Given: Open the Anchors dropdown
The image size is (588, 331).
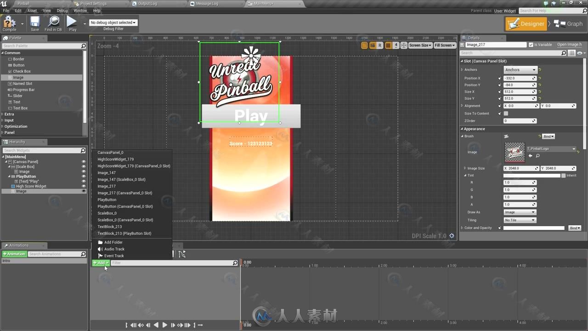Looking at the screenshot, I should (520, 70).
